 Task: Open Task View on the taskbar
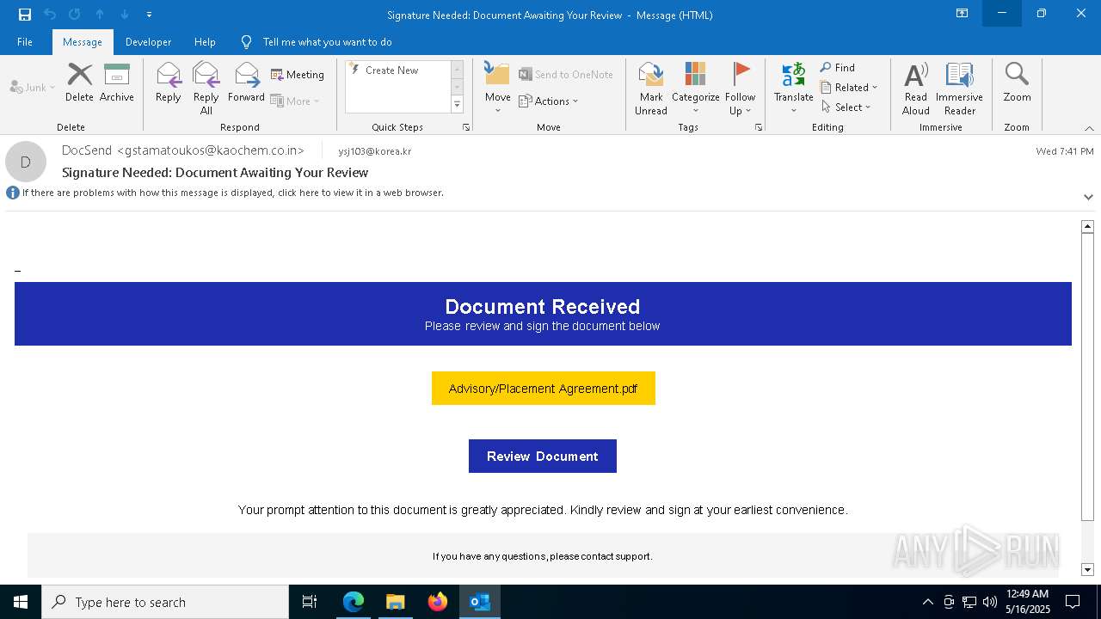(310, 602)
